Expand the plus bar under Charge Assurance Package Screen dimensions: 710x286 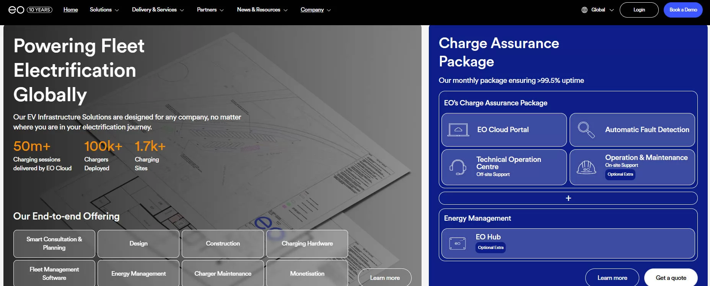pos(568,198)
